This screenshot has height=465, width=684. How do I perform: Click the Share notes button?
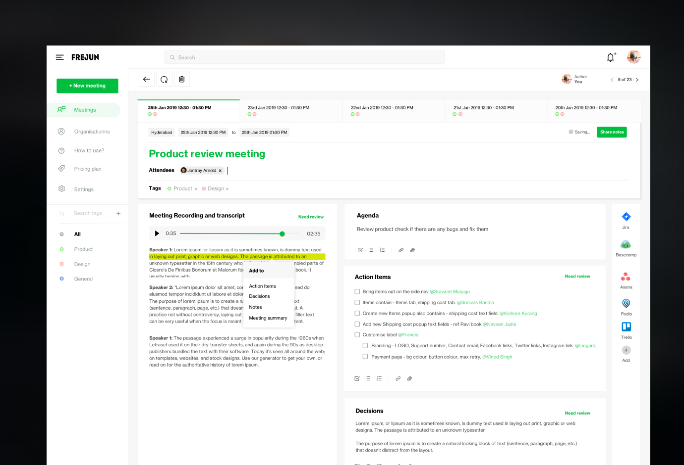click(x=612, y=132)
